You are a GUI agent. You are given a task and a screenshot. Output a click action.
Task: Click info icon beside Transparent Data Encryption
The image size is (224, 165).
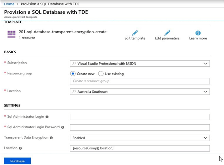(51, 137)
